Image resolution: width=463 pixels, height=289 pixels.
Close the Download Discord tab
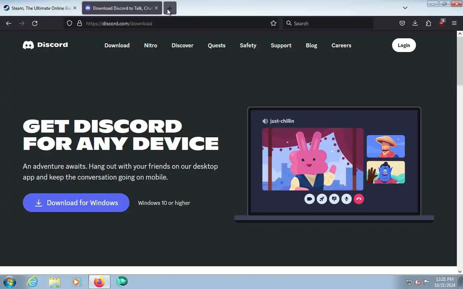(x=156, y=8)
